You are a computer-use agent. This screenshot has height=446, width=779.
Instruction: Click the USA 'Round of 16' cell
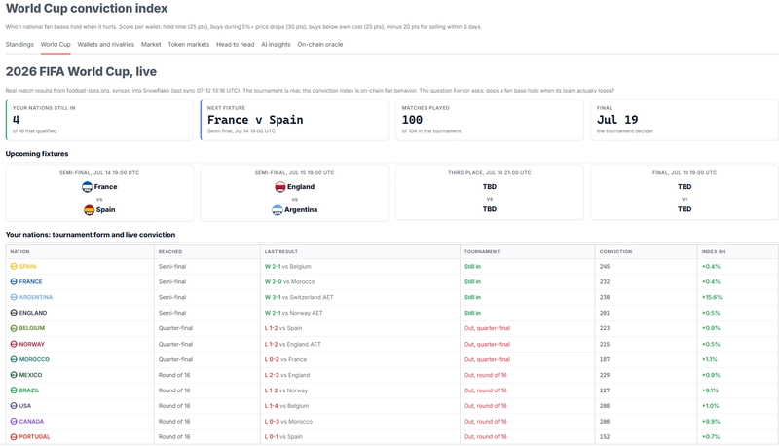coord(174,406)
